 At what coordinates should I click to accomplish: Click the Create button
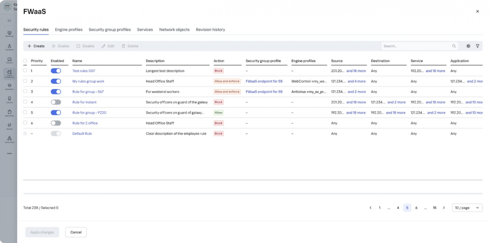click(x=36, y=46)
